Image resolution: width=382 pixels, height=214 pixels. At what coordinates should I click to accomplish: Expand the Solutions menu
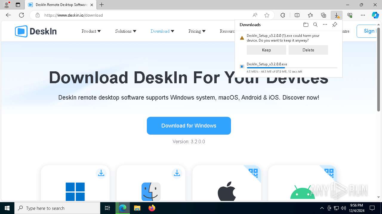pyautogui.click(x=126, y=31)
